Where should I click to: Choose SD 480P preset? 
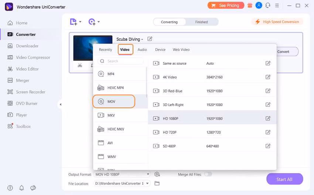tap(212, 146)
